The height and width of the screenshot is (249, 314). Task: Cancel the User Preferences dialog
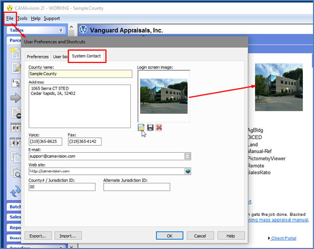tap(200, 236)
